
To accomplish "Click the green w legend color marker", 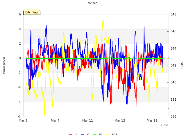I will [x=95, y=135].
